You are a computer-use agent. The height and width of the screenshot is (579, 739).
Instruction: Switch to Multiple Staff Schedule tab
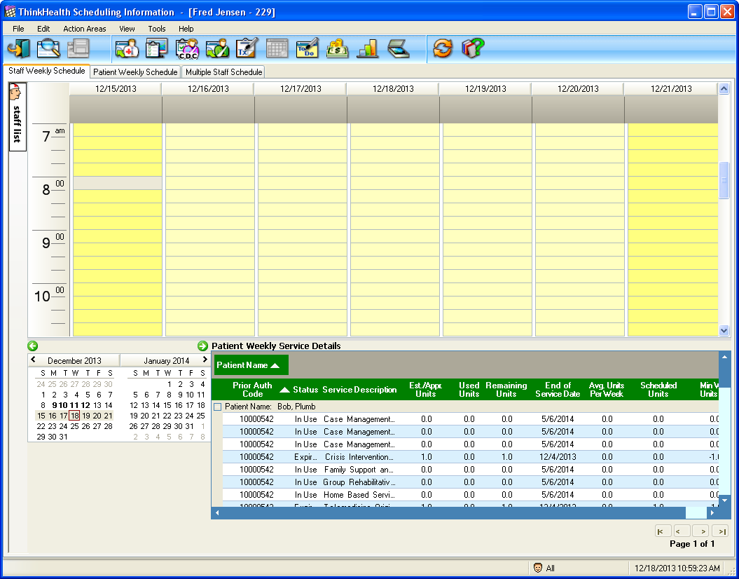coord(224,72)
